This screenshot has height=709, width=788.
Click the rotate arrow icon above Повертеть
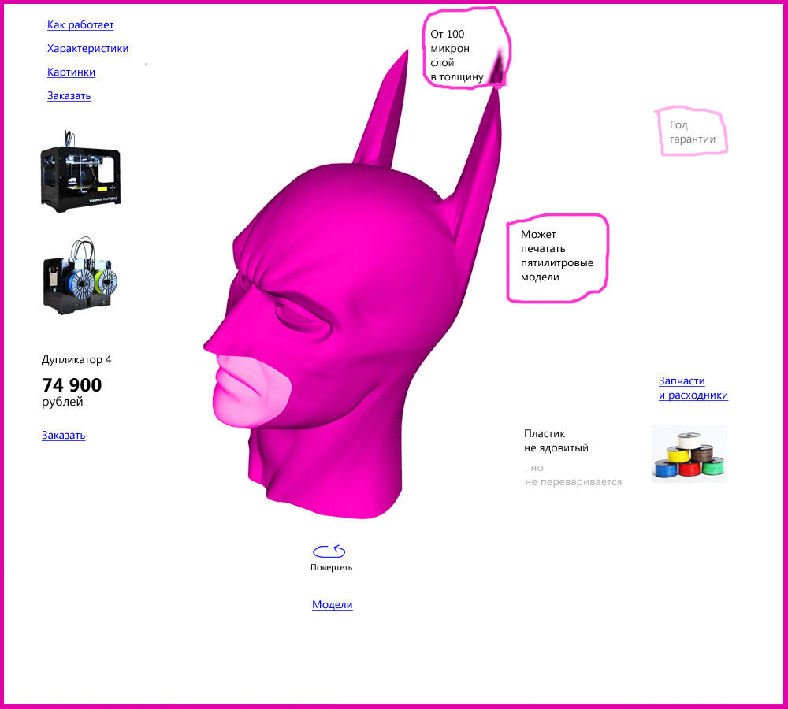point(329,551)
